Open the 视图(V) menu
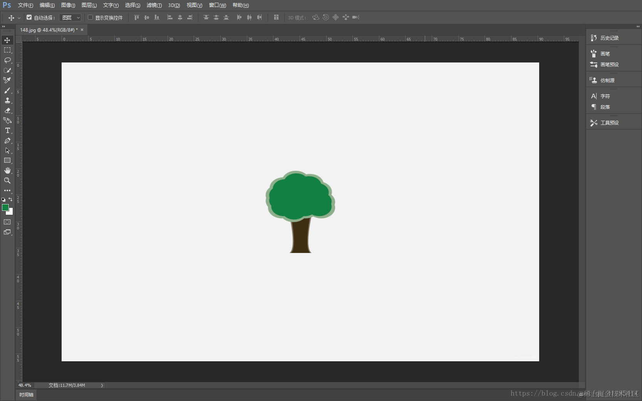Screen dimensions: 642x401 click(194, 5)
